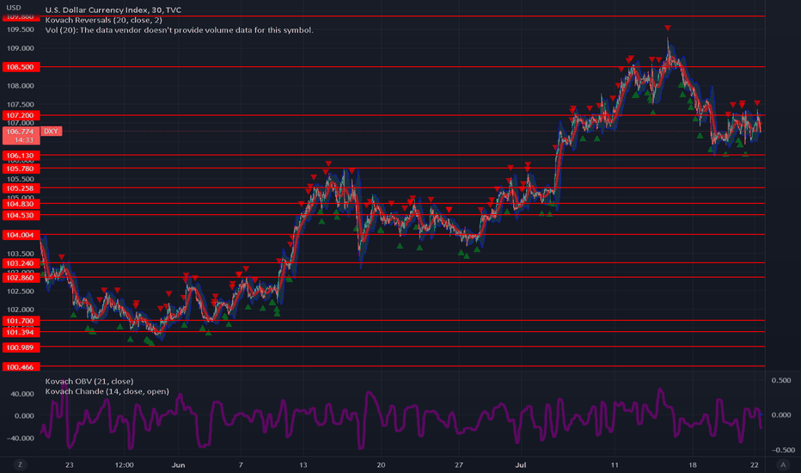Click the 105.500 price axis value
The width and height of the screenshot is (801, 473).
pos(21,179)
